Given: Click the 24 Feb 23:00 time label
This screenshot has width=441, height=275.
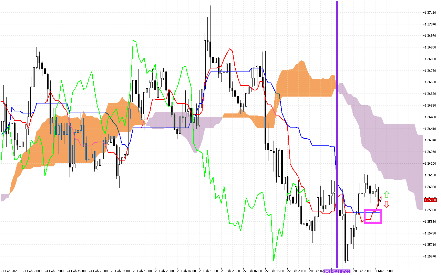Looking at the screenshot, I should tap(98, 271).
